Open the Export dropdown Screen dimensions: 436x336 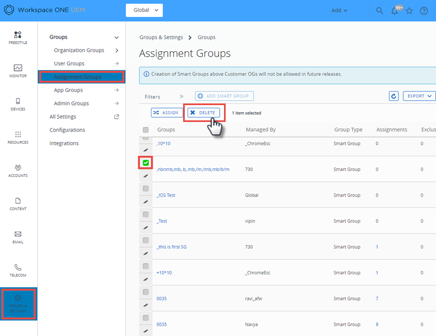(419, 96)
